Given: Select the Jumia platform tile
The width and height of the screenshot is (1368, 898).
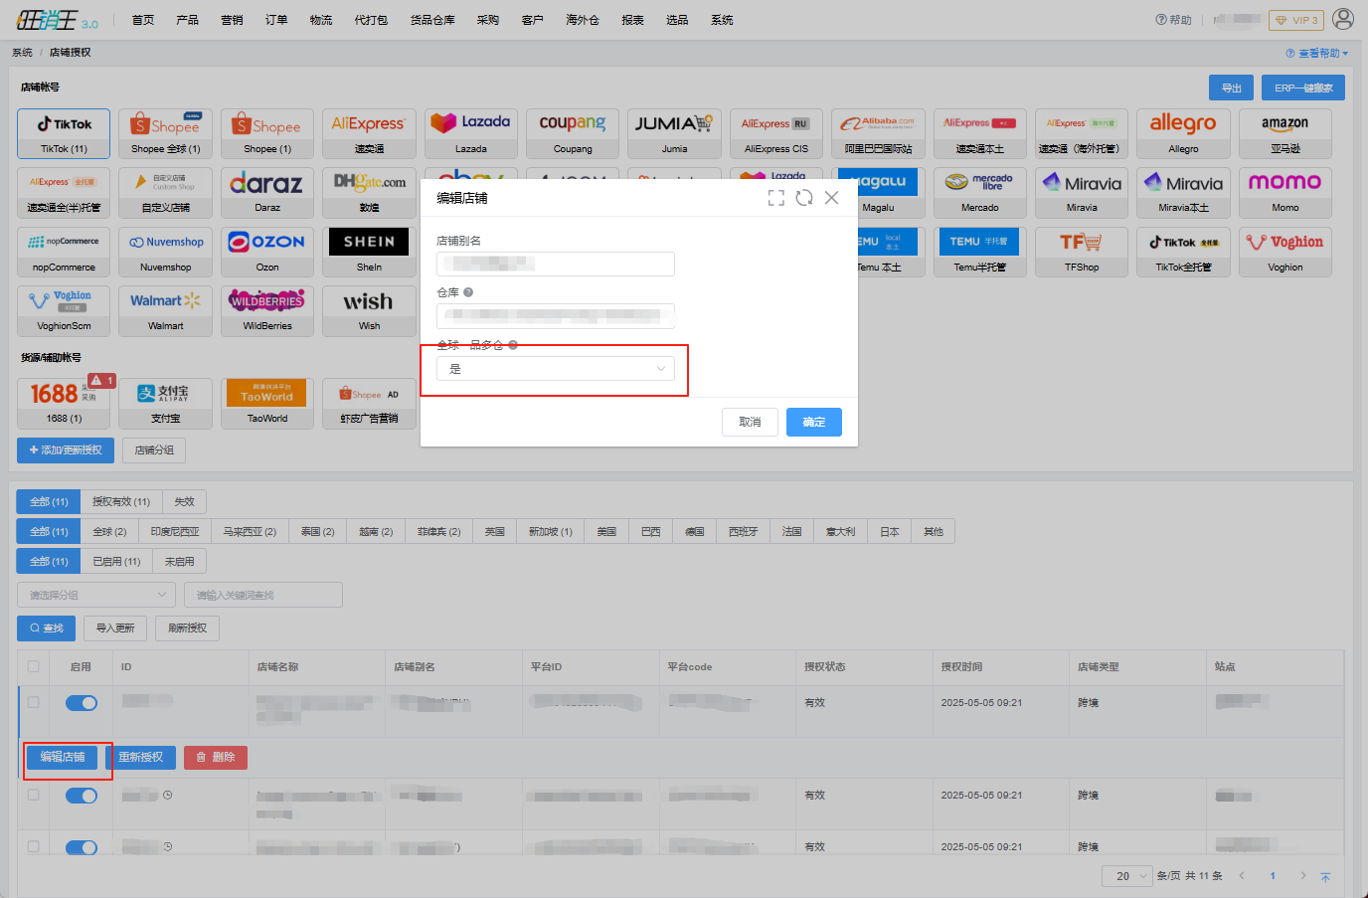Looking at the screenshot, I should coord(674,134).
